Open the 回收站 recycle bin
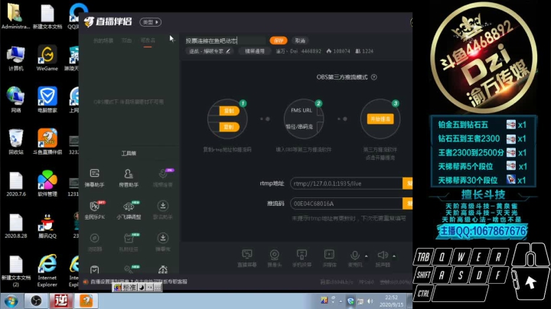The image size is (551, 309). 16,141
